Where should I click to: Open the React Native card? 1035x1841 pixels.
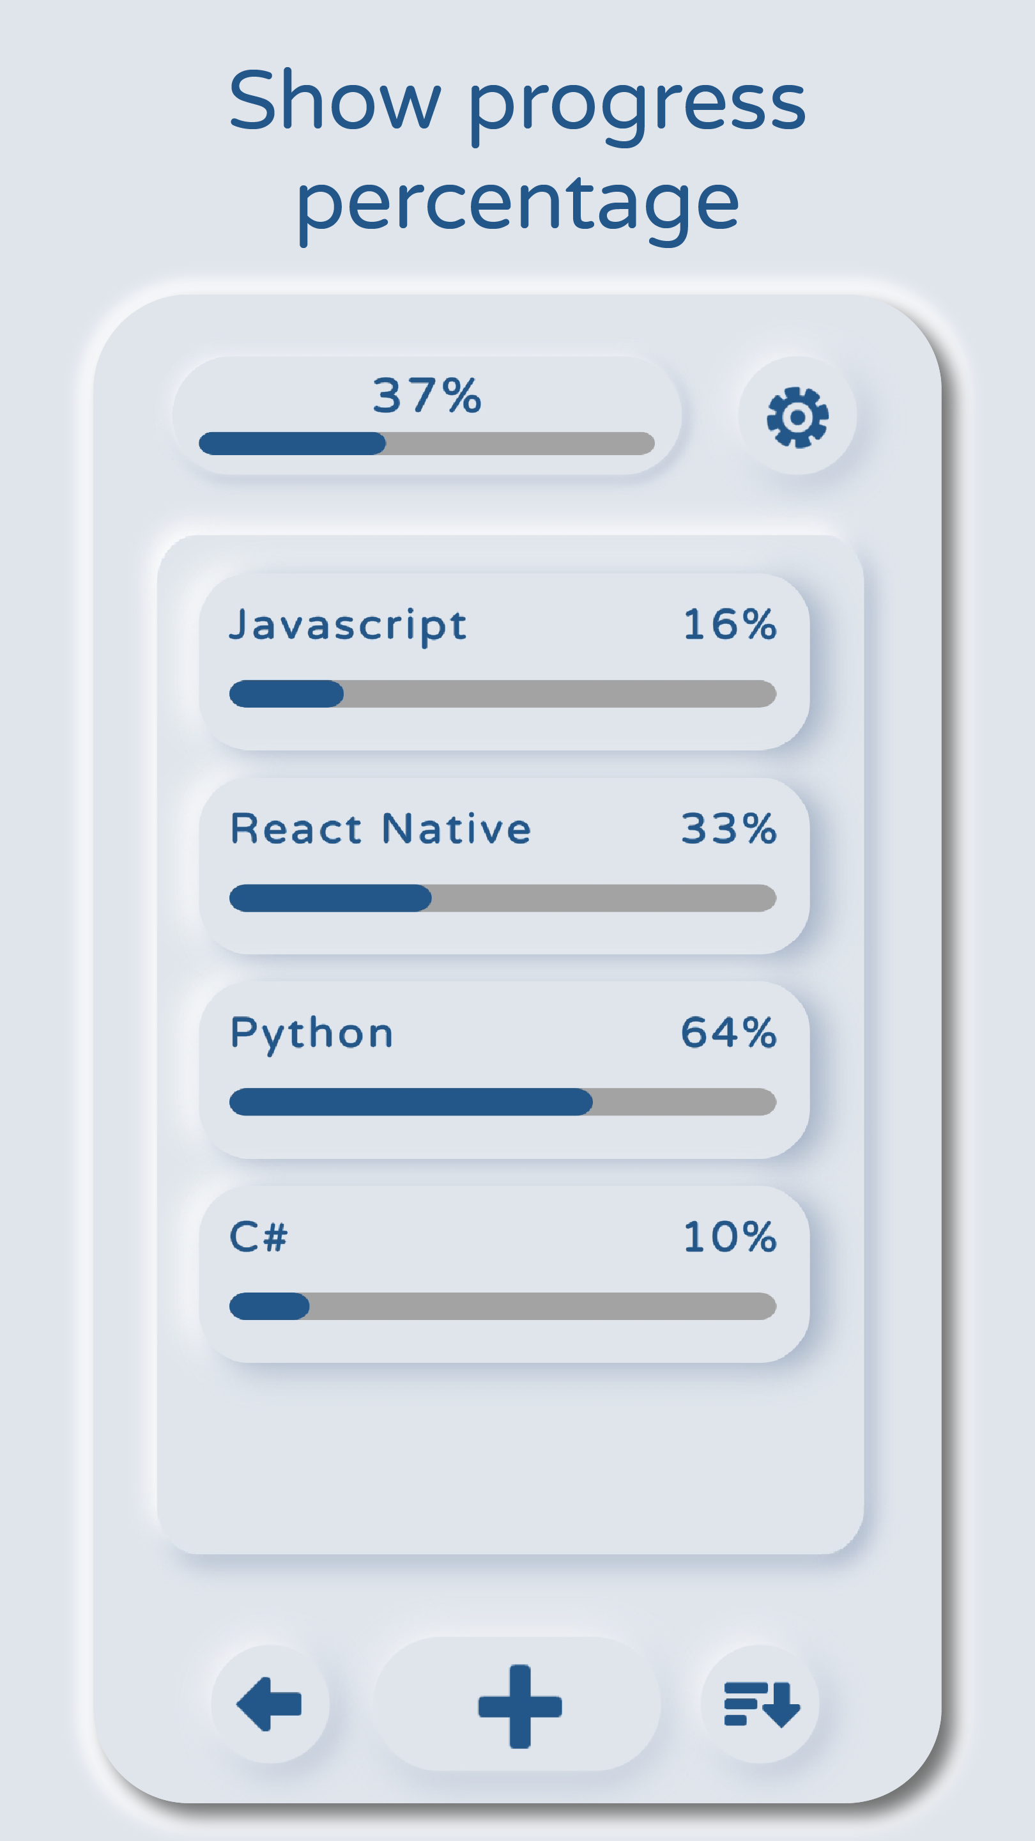pyautogui.click(x=503, y=866)
